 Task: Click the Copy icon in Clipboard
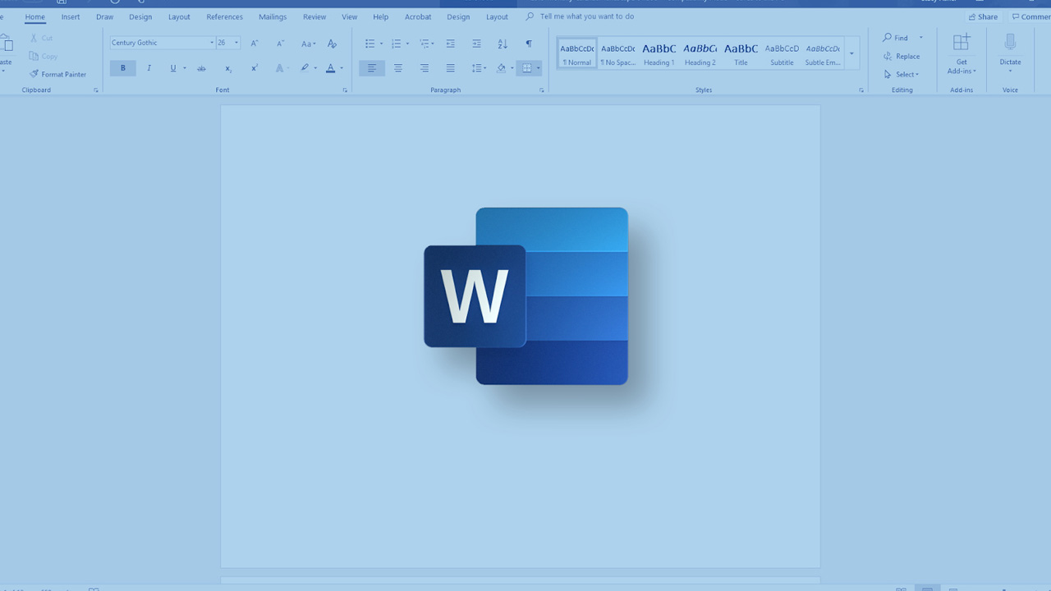pos(34,56)
